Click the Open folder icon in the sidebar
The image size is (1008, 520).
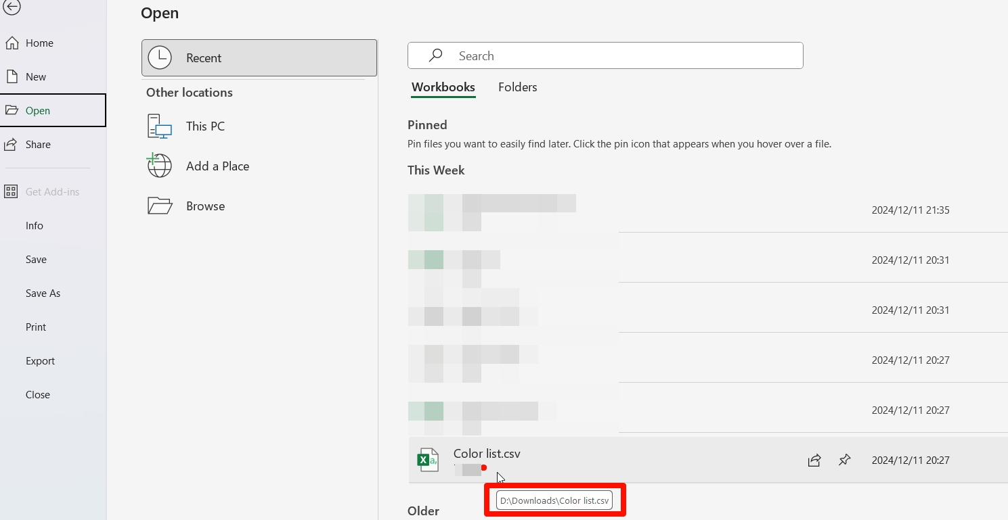[x=12, y=111]
